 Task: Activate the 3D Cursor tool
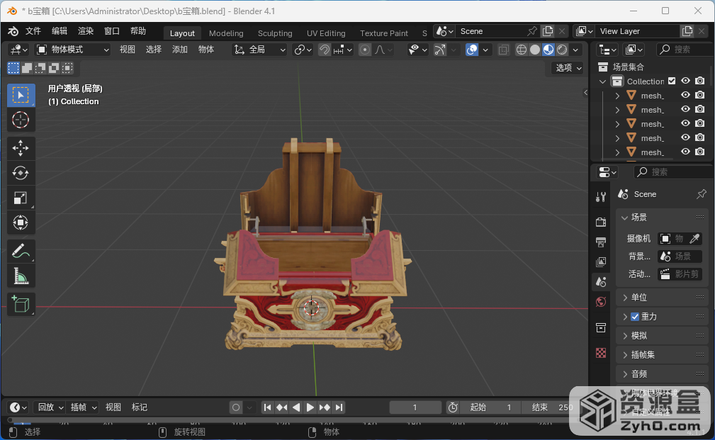pyautogui.click(x=21, y=120)
